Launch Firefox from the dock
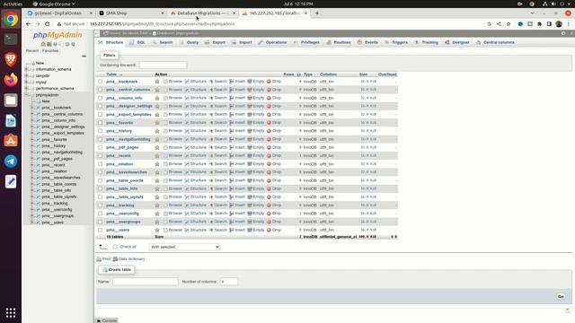The image size is (575, 323). pos(11,80)
